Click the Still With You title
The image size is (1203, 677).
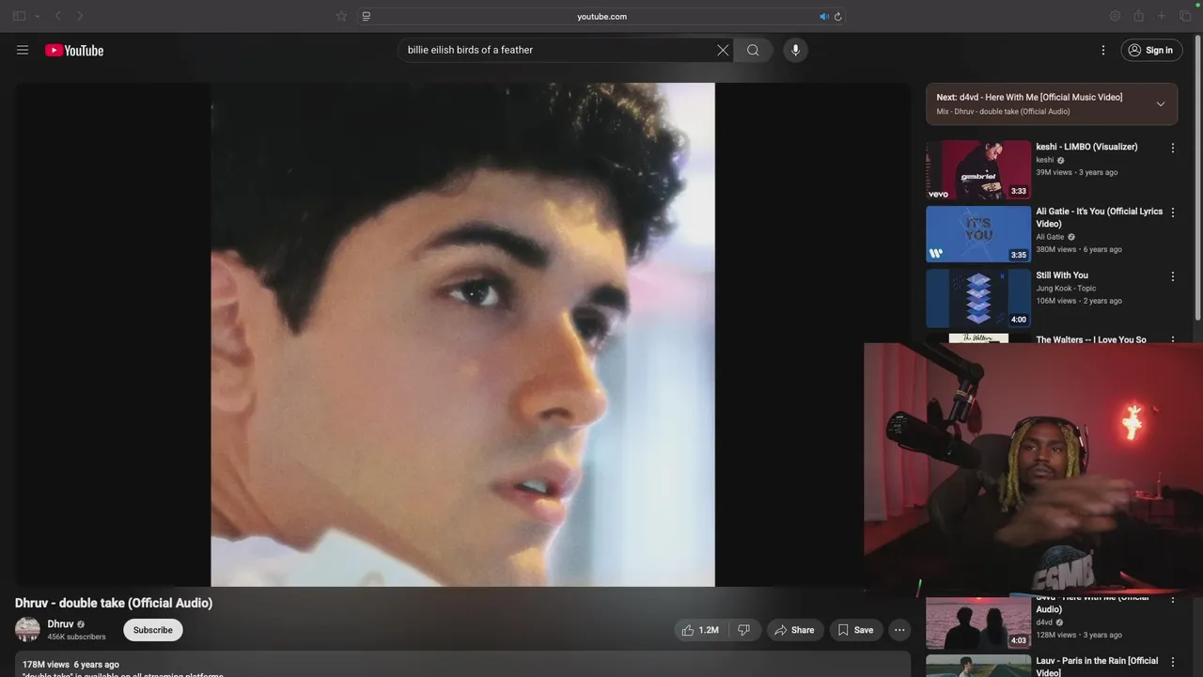coord(1062,276)
